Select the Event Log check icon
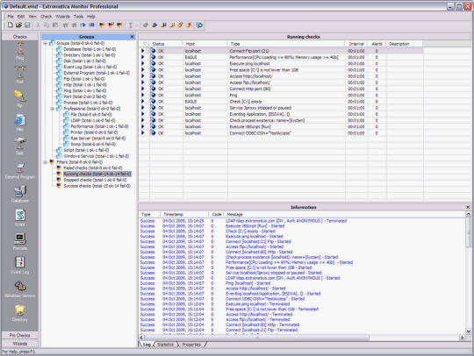Screen dimensions: 474x356 point(20,262)
